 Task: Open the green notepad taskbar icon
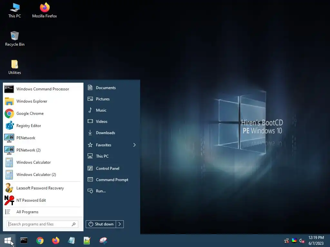[87, 241]
